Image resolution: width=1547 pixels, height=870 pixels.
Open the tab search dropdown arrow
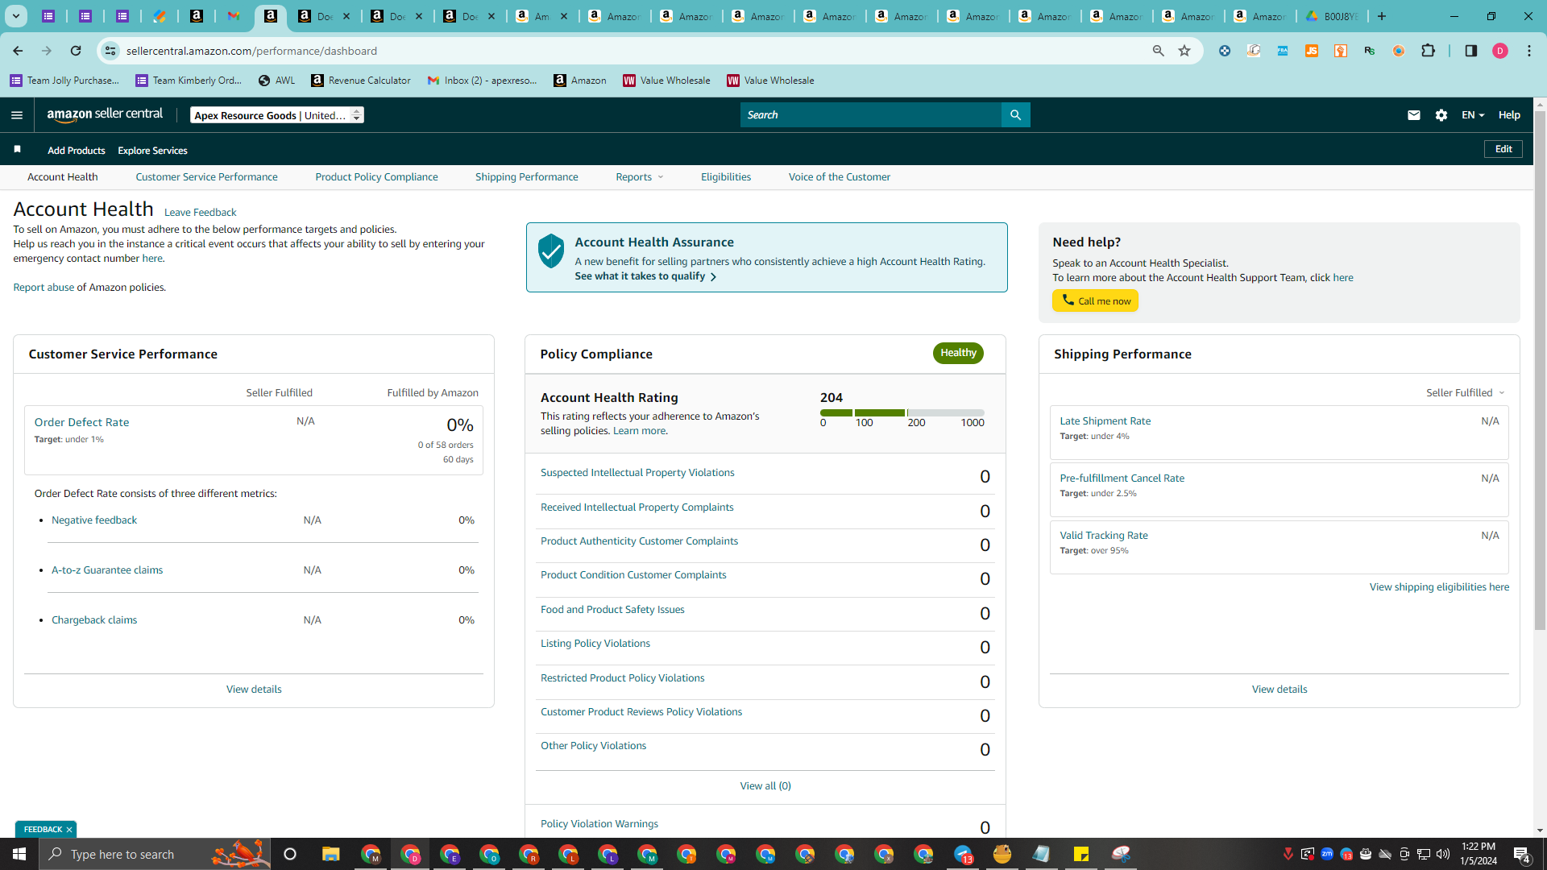coord(15,16)
